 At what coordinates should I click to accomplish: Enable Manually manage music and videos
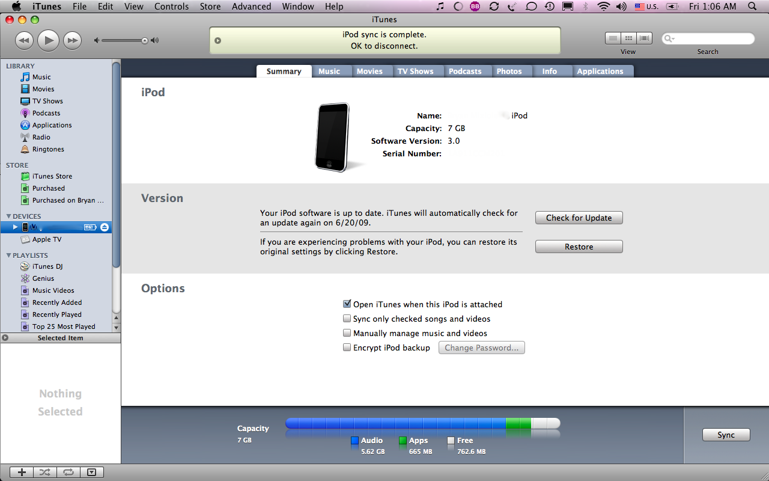[x=347, y=333]
